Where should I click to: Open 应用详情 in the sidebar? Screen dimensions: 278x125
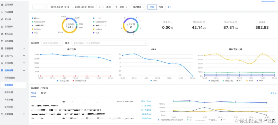pos(9,5)
